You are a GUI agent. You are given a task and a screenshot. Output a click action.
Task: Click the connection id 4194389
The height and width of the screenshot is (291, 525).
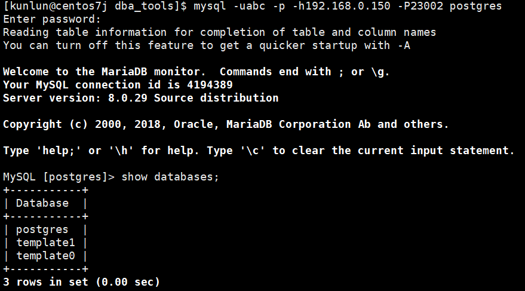[x=210, y=85]
